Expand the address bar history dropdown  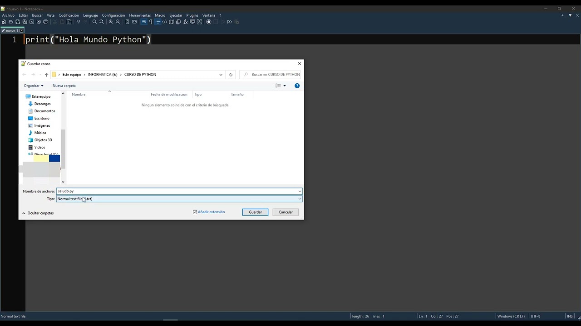(221, 75)
